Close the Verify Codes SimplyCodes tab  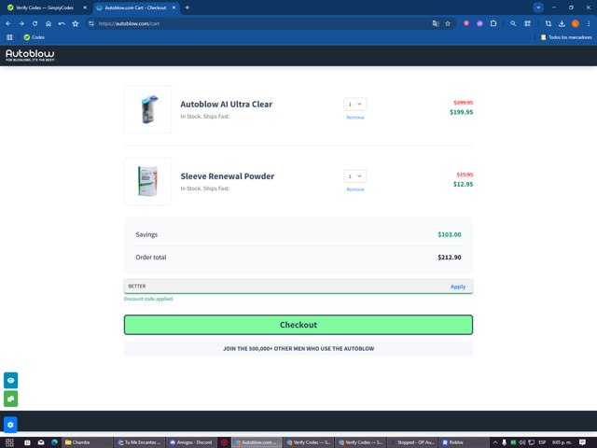[85, 7]
